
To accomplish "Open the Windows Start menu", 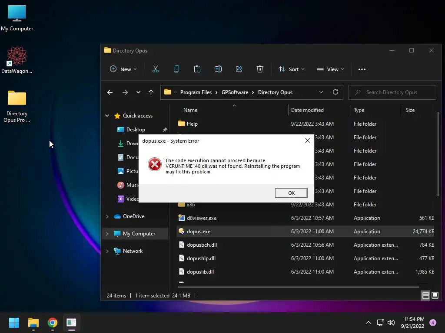I will (14, 323).
